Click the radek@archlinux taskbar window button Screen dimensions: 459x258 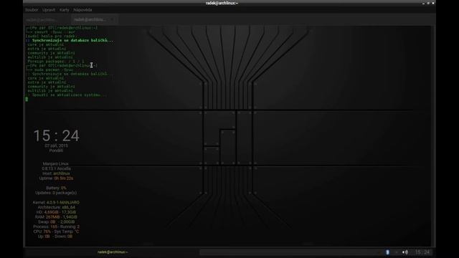112,252
